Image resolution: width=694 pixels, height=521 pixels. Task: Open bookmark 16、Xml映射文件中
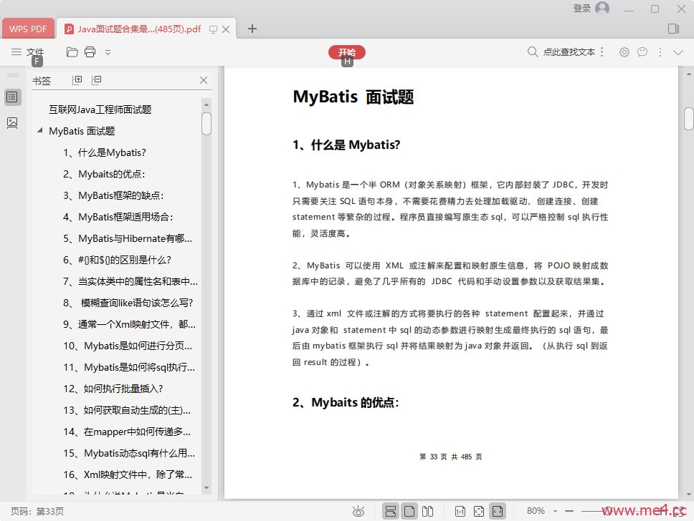(x=128, y=474)
